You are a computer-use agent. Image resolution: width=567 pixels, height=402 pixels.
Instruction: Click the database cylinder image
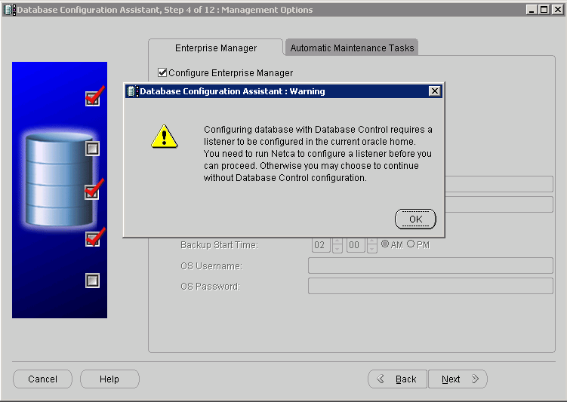coord(59,180)
